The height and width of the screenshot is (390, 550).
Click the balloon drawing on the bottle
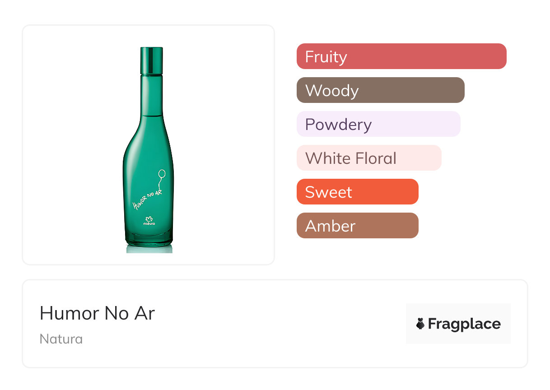[161, 173]
